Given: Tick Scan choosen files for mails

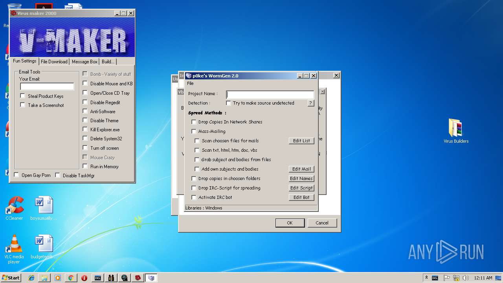Looking at the screenshot, I should (x=197, y=141).
